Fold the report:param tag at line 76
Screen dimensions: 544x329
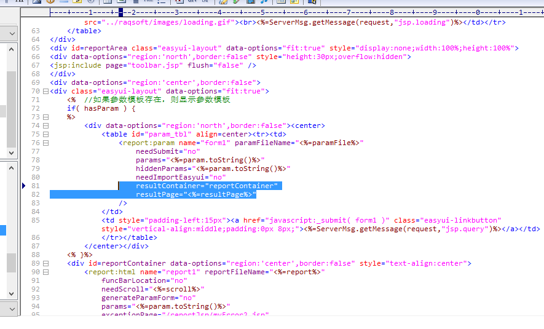click(x=45, y=143)
